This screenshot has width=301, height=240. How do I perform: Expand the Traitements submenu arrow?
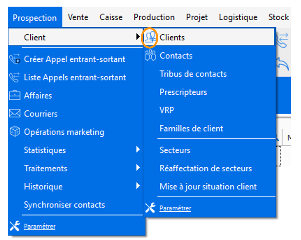pos(138,168)
